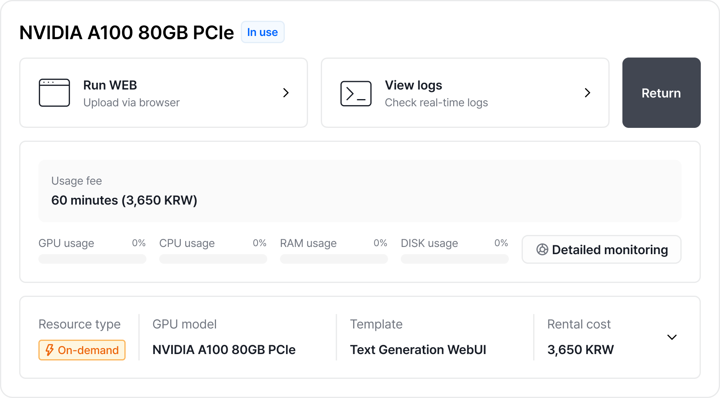
Task: Click the right chevron on Run WEB card
Action: pyautogui.click(x=286, y=93)
